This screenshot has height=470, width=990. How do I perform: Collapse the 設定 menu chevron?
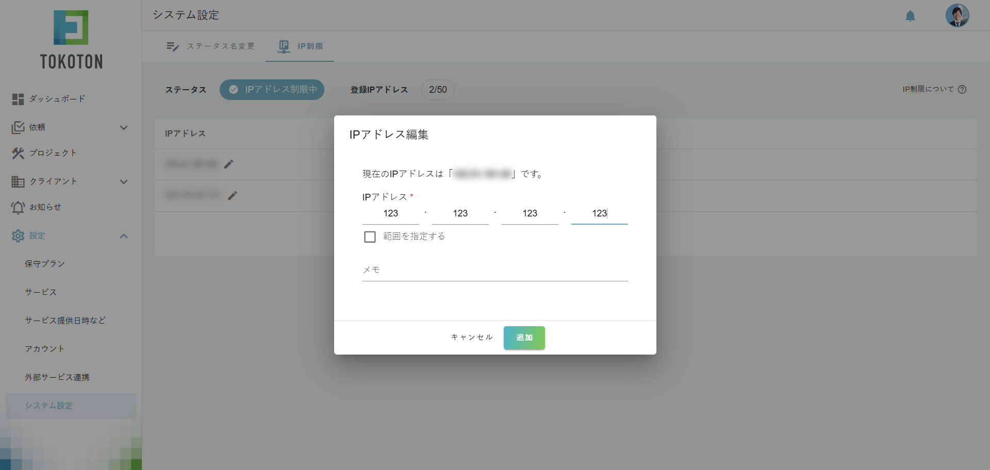click(x=124, y=236)
